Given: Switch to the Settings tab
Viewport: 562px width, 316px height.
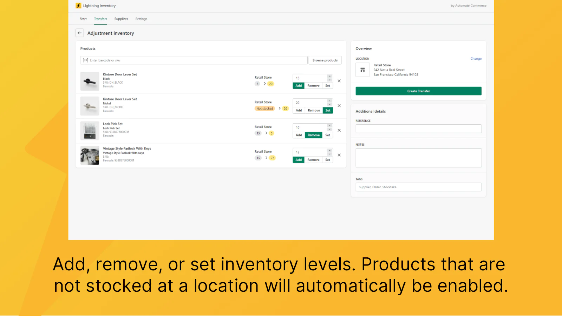Looking at the screenshot, I should click(141, 19).
